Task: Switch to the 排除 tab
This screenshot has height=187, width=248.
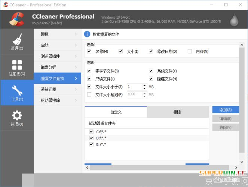Action: [x=178, y=112]
